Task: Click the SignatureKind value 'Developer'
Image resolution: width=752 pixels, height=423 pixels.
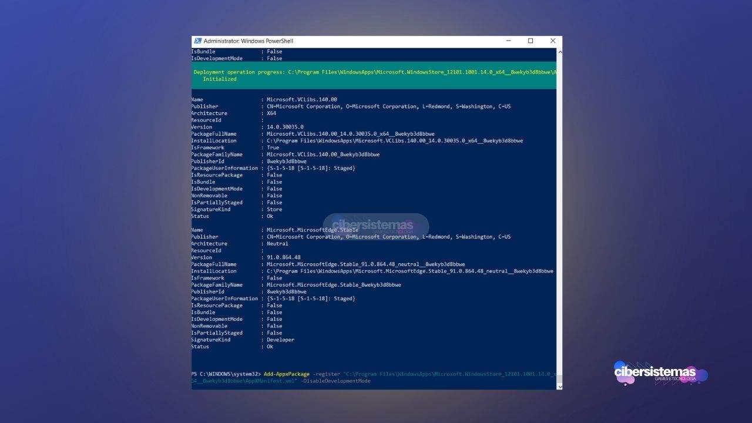Action: [x=280, y=340]
